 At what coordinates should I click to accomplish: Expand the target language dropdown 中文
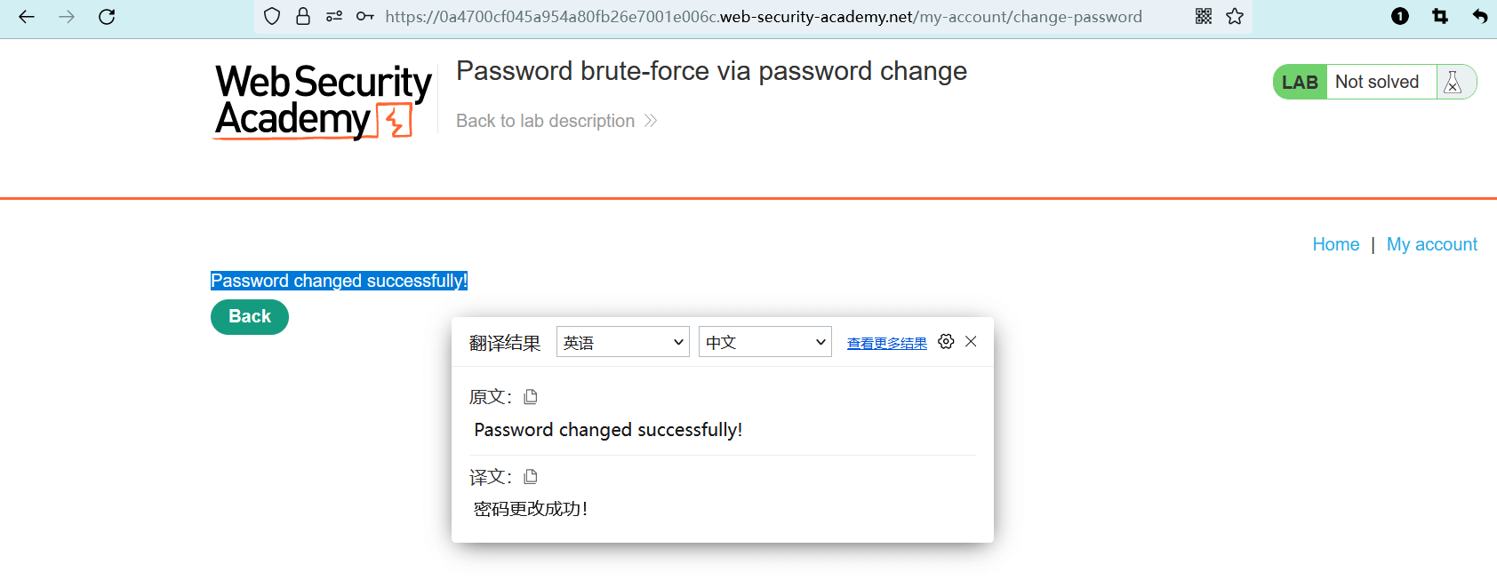point(765,342)
